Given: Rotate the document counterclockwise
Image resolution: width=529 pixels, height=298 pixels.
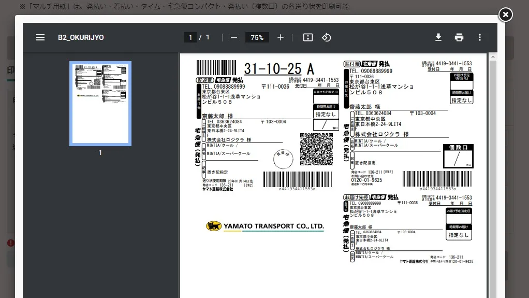Looking at the screenshot, I should (x=326, y=37).
